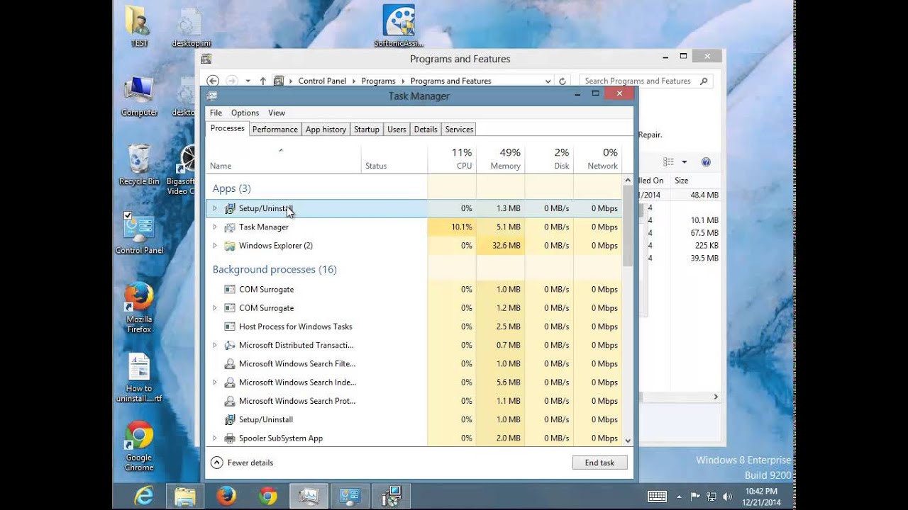Click the Microsoft Windows Search Filter icon
The height and width of the screenshot is (510, 908).
(230, 363)
